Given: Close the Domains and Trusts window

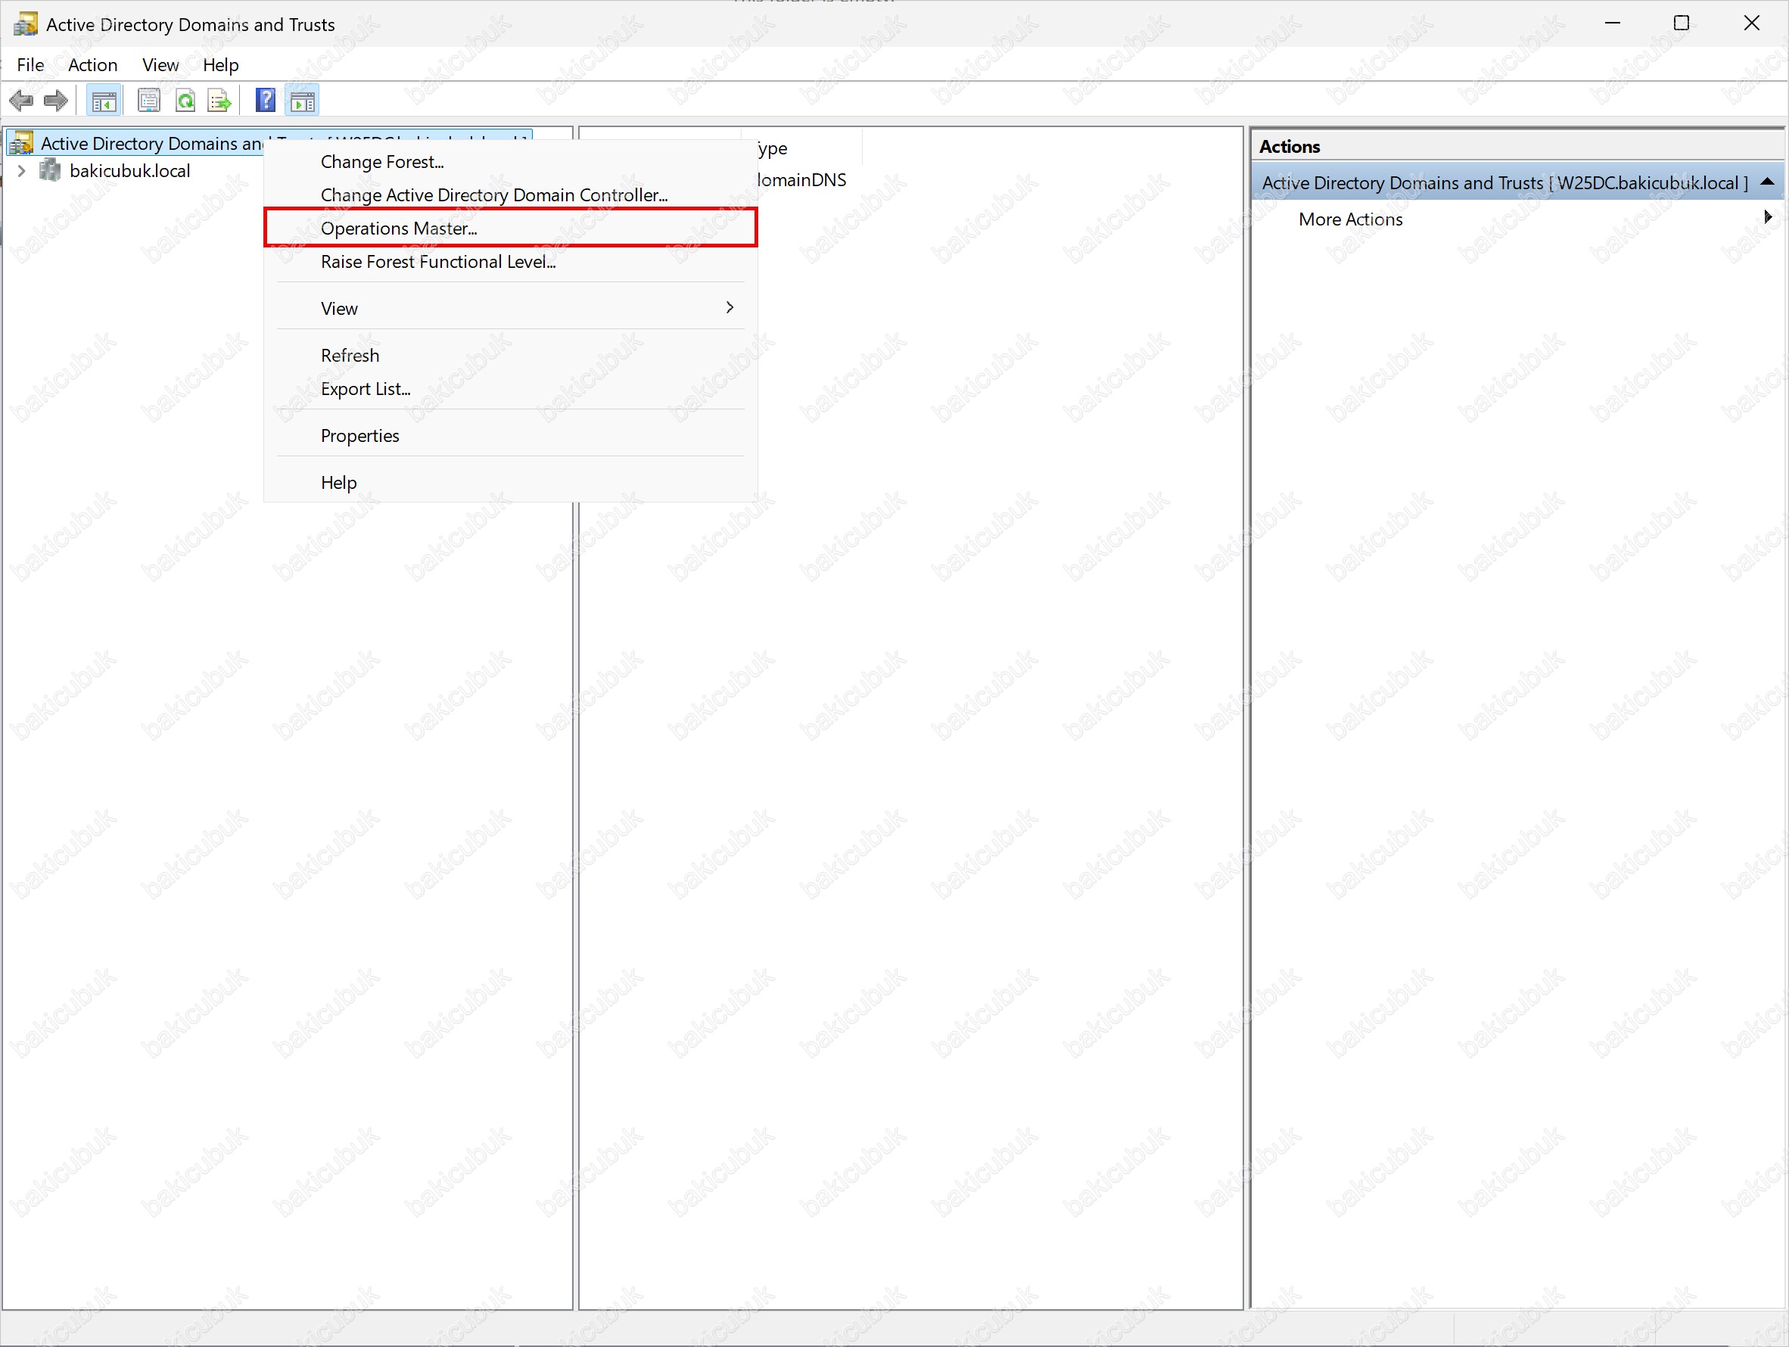Looking at the screenshot, I should (x=1752, y=23).
